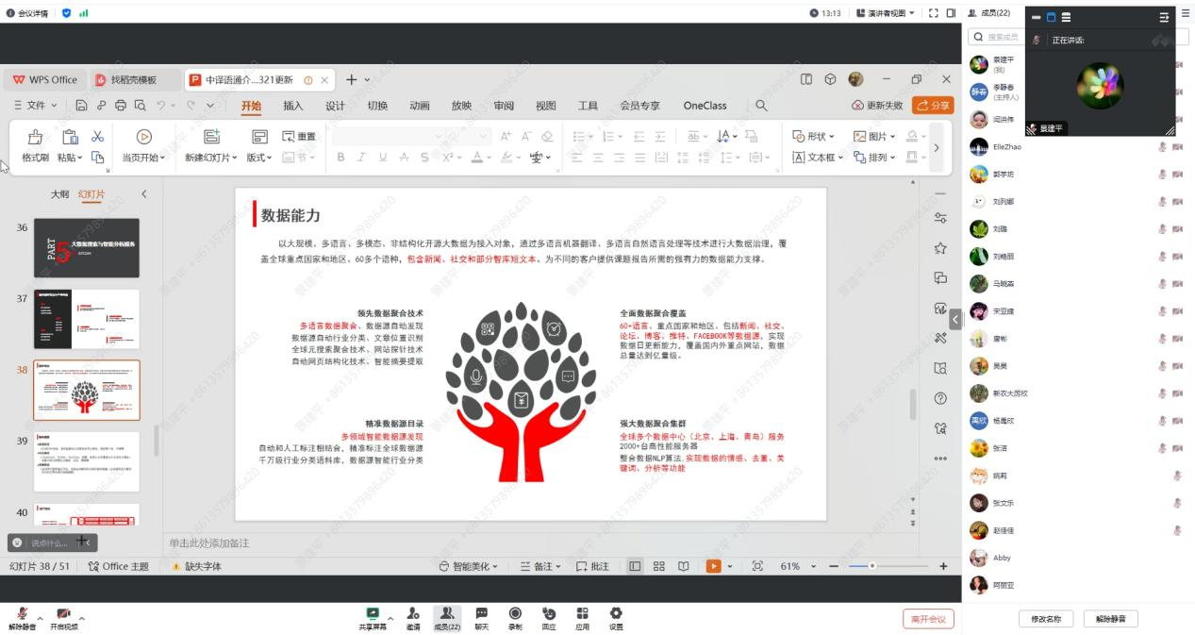Toggle microphone with 解除静音 in bottom toolbar
This screenshot has height=635, width=1195.
pyautogui.click(x=22, y=614)
